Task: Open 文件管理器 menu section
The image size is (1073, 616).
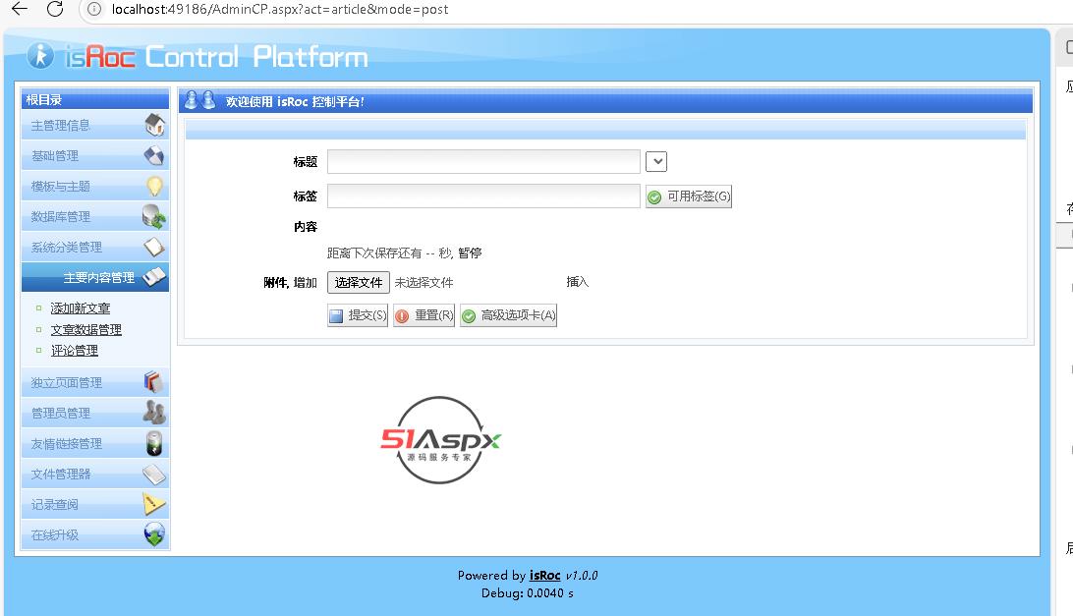Action: [95, 474]
